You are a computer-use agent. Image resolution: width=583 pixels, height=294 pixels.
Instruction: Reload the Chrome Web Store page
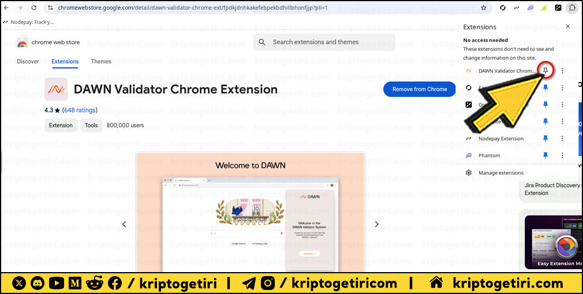pos(34,7)
